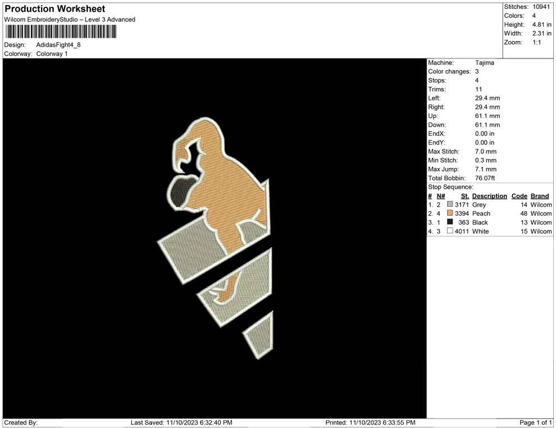Click the barcode under the software name

[60, 32]
